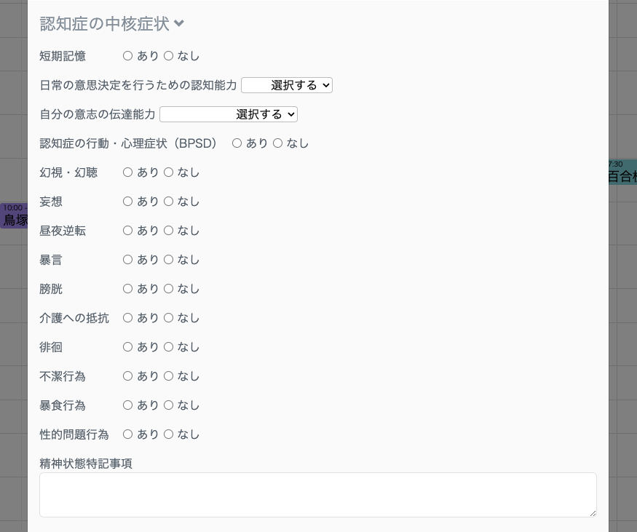The image size is (637, 532).
Task: Open the 10:00 鳥塚 calendar event
Action: pyautogui.click(x=15, y=216)
